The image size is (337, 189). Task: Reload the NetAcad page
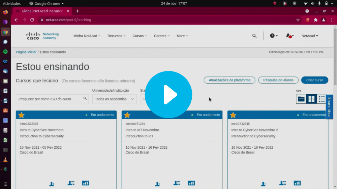tap(32, 20)
